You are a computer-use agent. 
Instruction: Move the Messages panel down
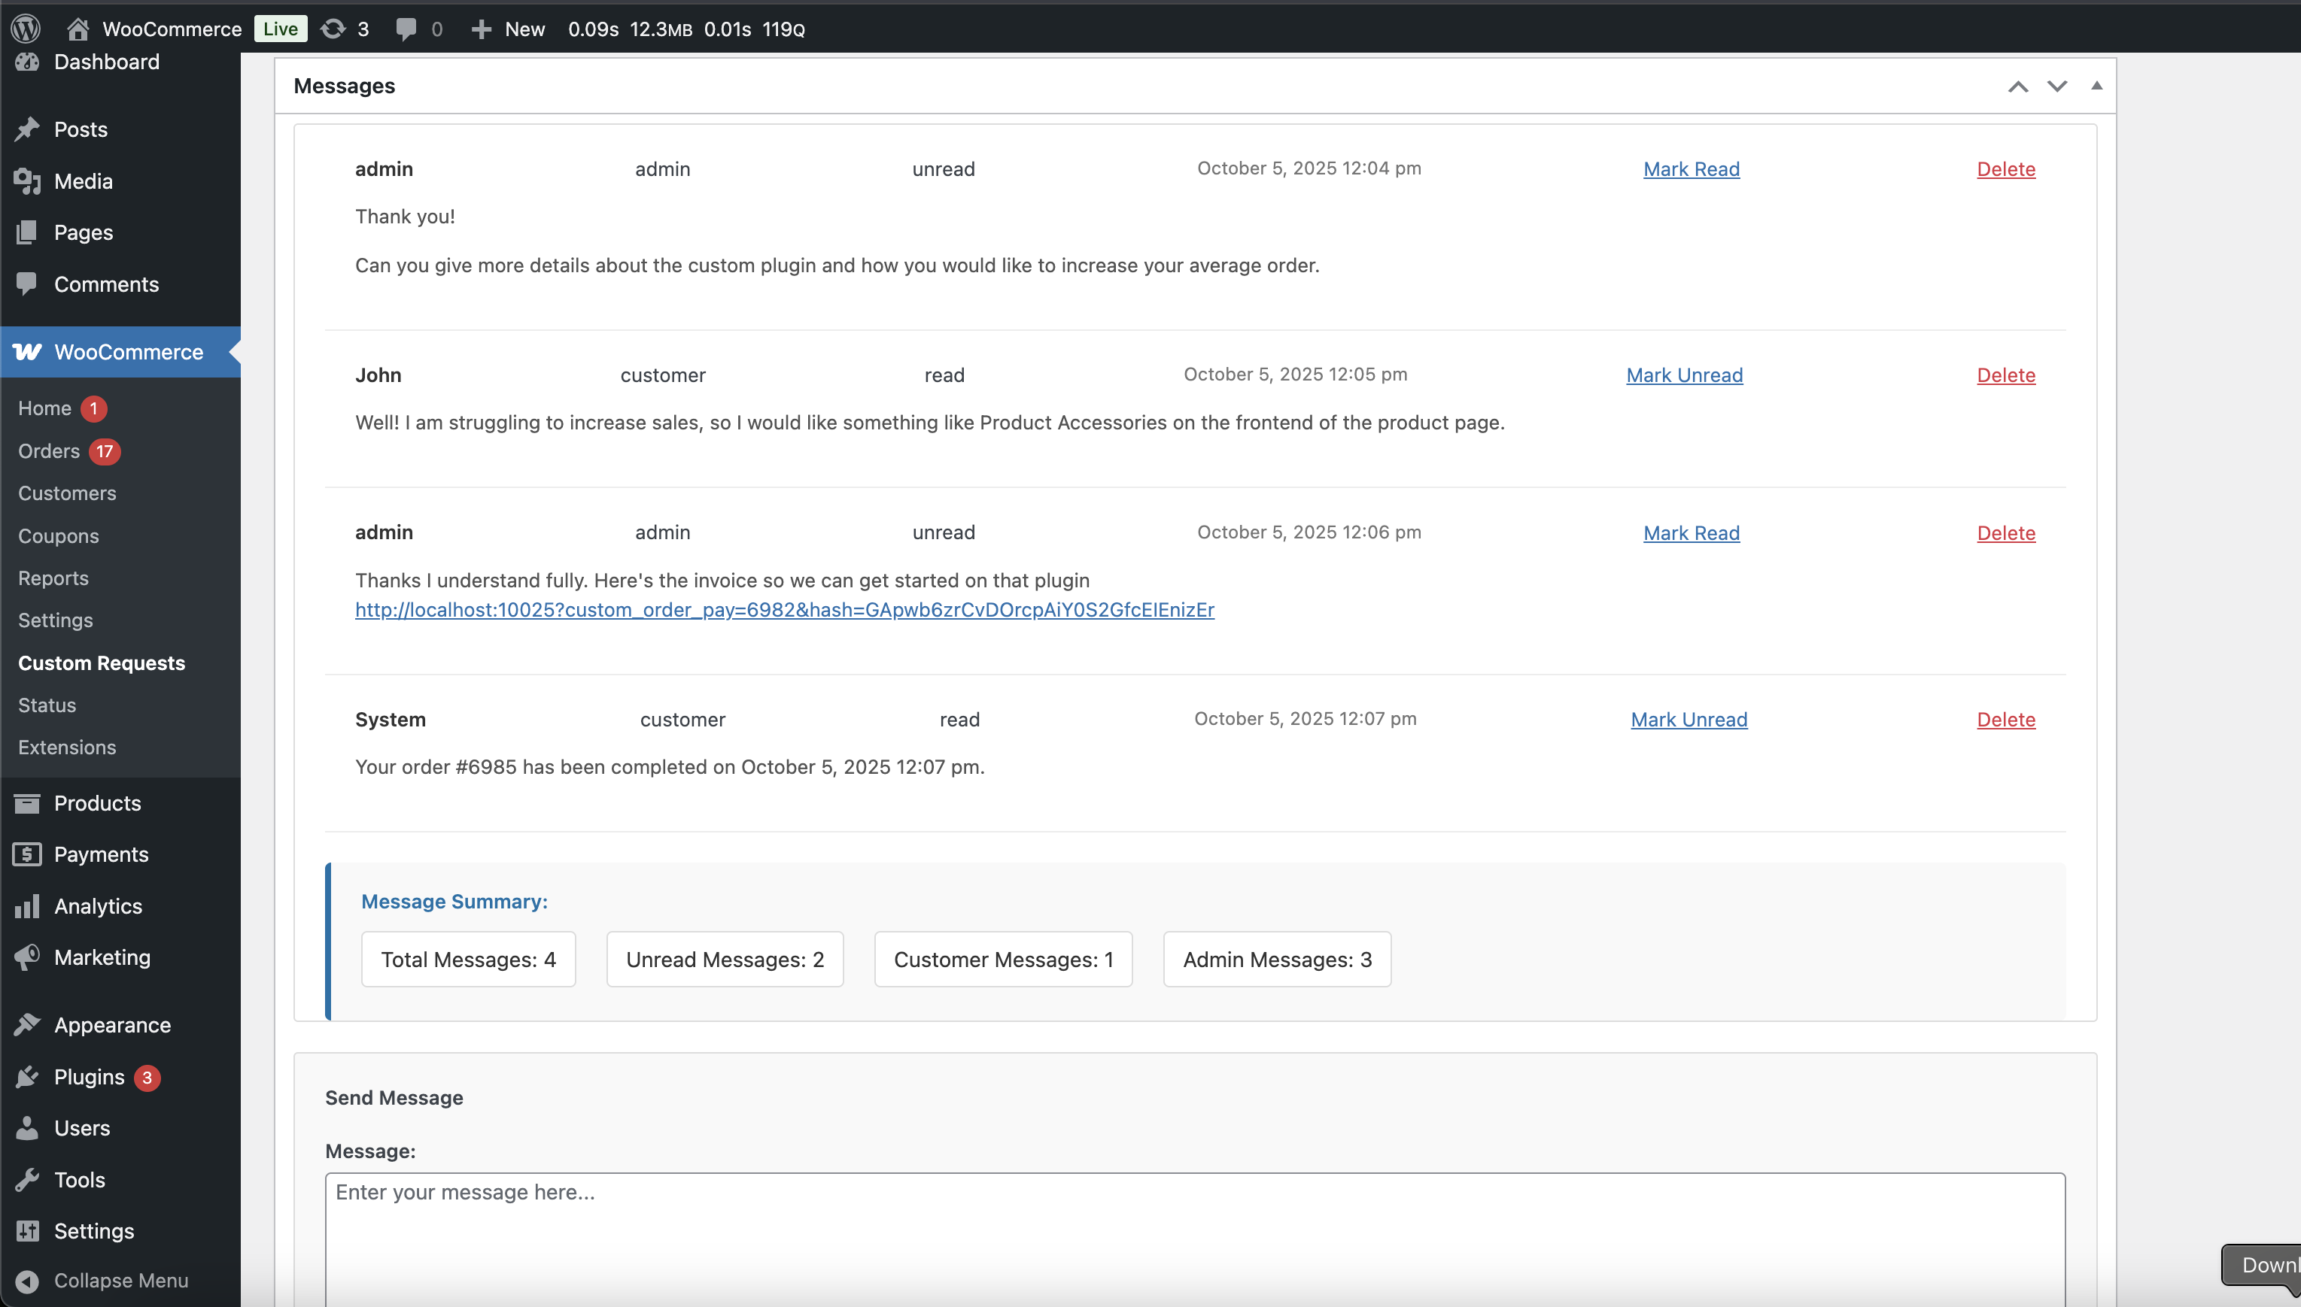point(2056,86)
